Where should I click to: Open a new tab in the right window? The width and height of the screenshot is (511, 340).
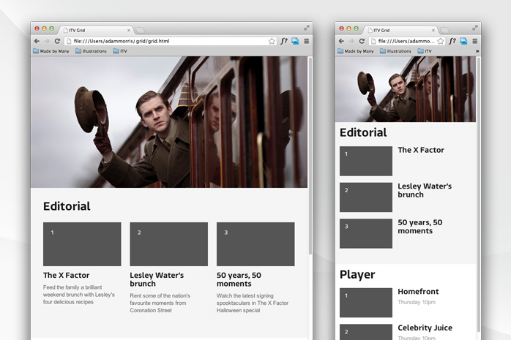click(x=444, y=30)
